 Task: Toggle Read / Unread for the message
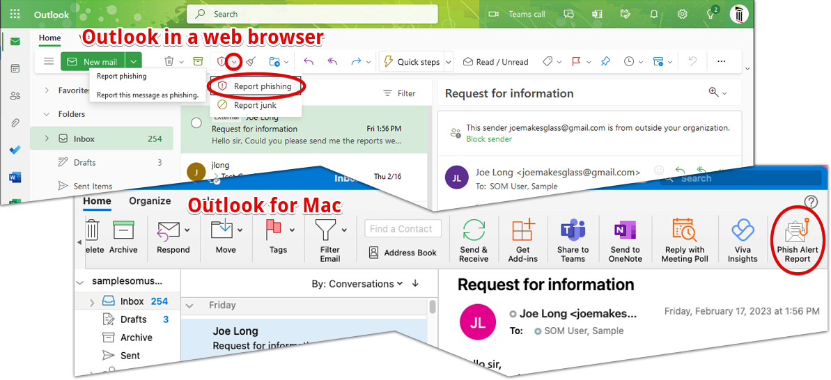click(x=495, y=62)
